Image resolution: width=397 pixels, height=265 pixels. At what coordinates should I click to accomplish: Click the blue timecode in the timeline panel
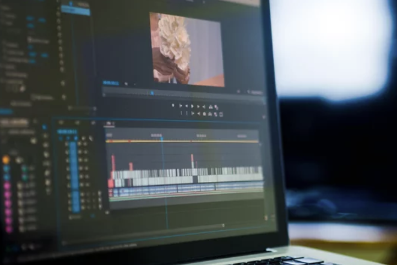[67, 132]
